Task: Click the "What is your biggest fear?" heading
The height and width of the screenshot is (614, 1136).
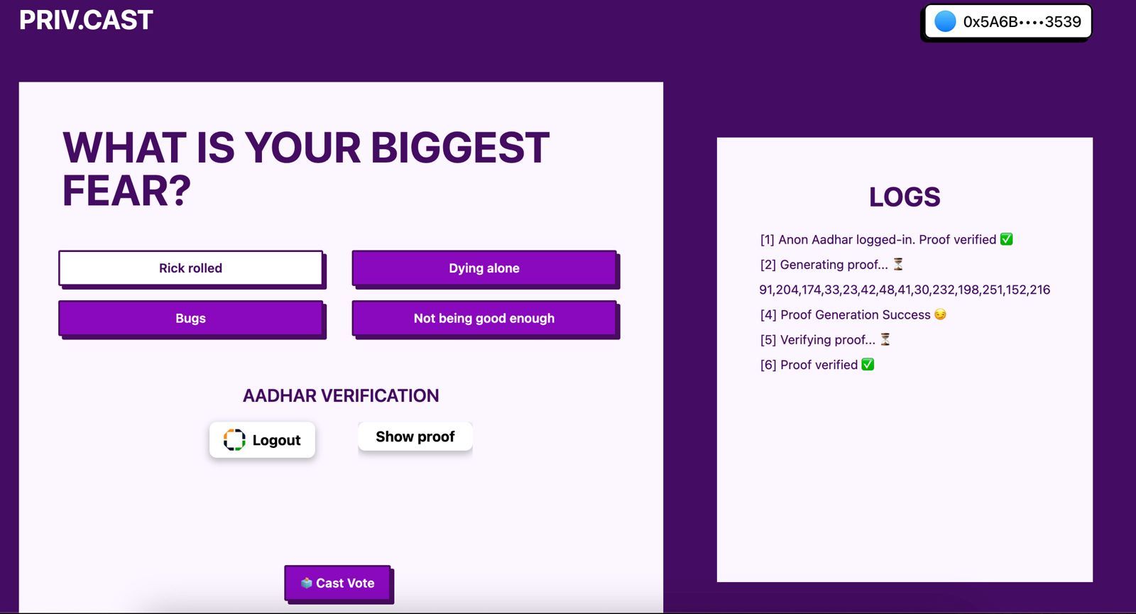Action: pyautogui.click(x=306, y=169)
